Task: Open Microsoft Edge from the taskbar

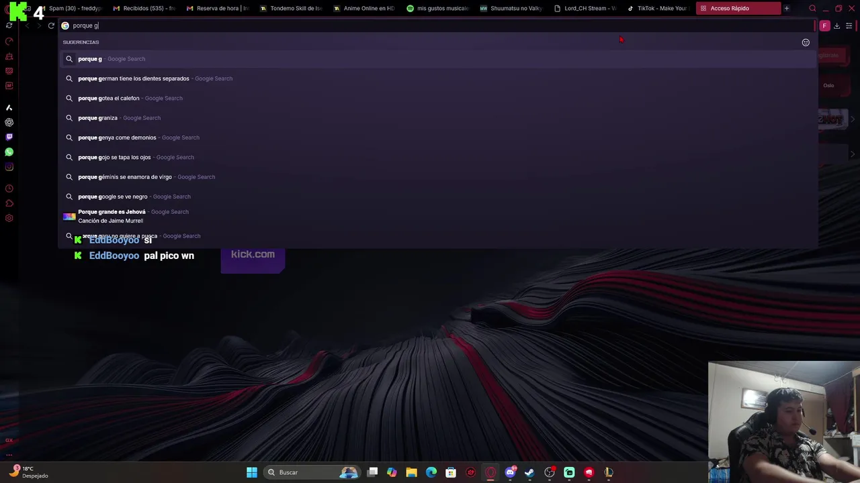Action: pyautogui.click(x=431, y=472)
